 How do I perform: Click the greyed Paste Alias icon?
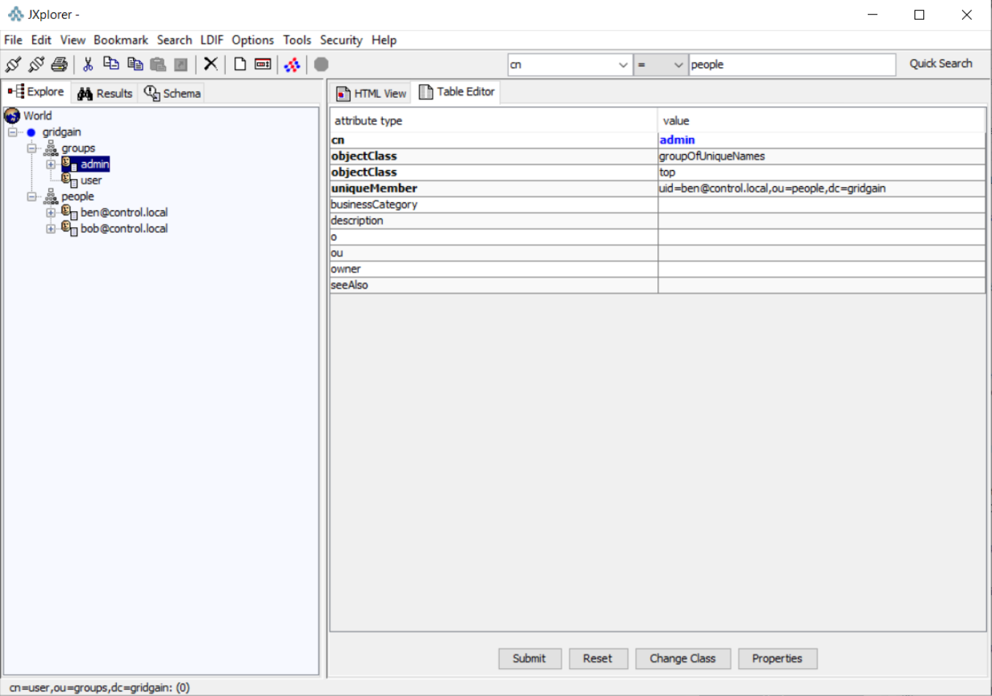coord(181,64)
